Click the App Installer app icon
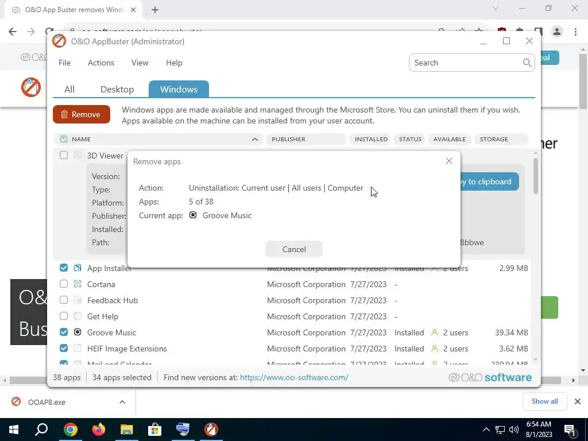This screenshot has height=441, width=588. (x=78, y=268)
